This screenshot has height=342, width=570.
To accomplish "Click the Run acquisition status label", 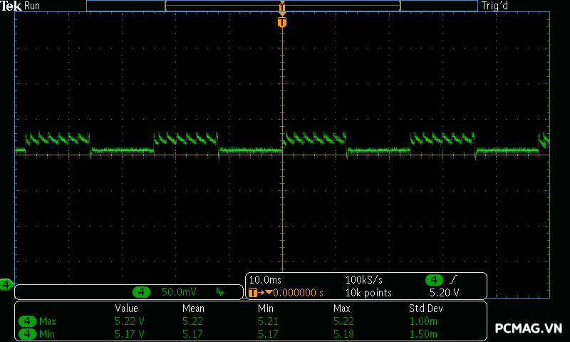I will 33,6.
